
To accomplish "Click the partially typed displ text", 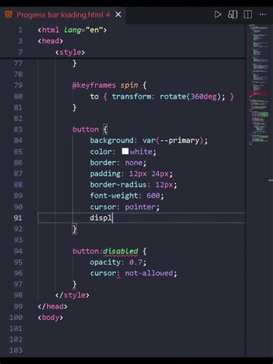I will [101, 218].
